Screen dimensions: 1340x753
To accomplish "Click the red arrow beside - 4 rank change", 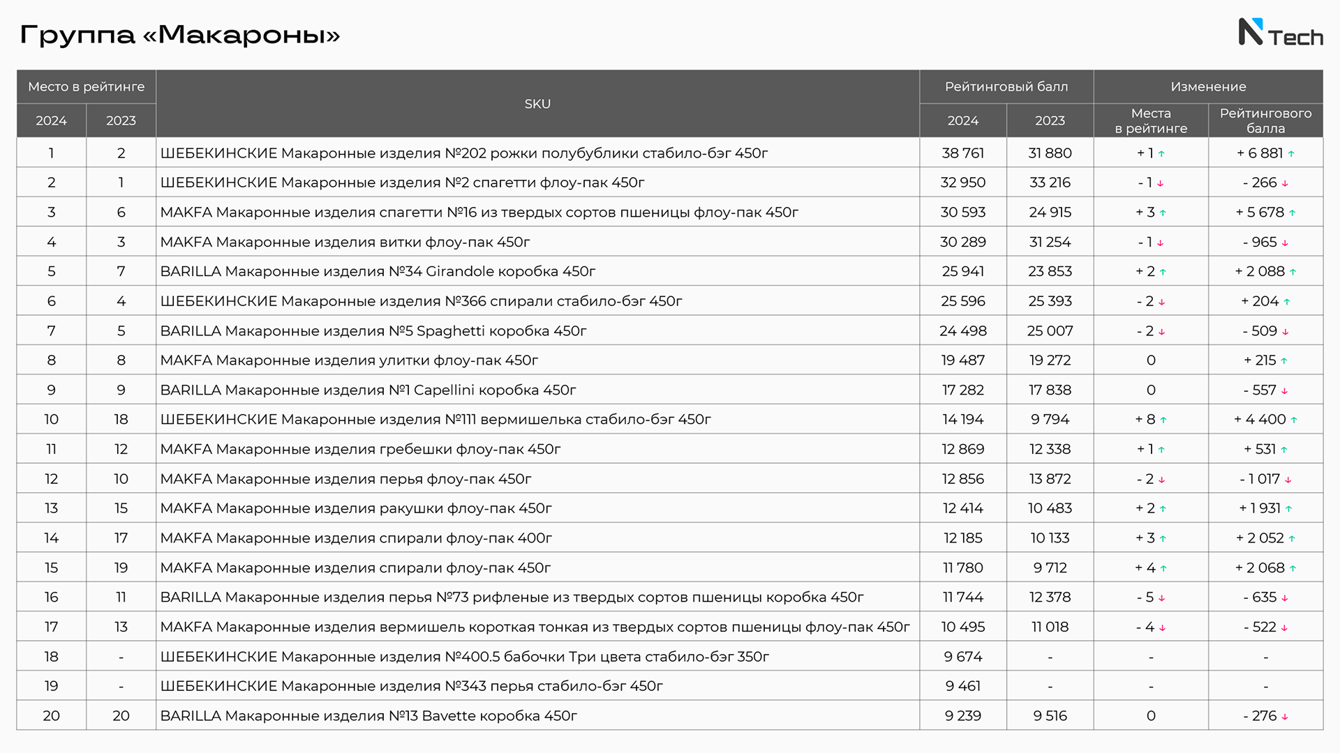I will (1163, 628).
